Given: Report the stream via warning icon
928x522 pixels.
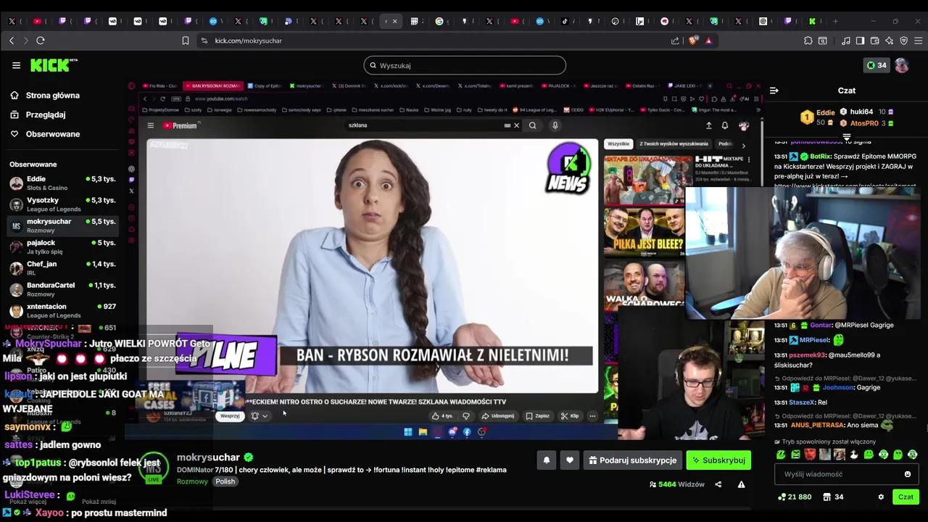Looking at the screenshot, I should click(x=741, y=484).
